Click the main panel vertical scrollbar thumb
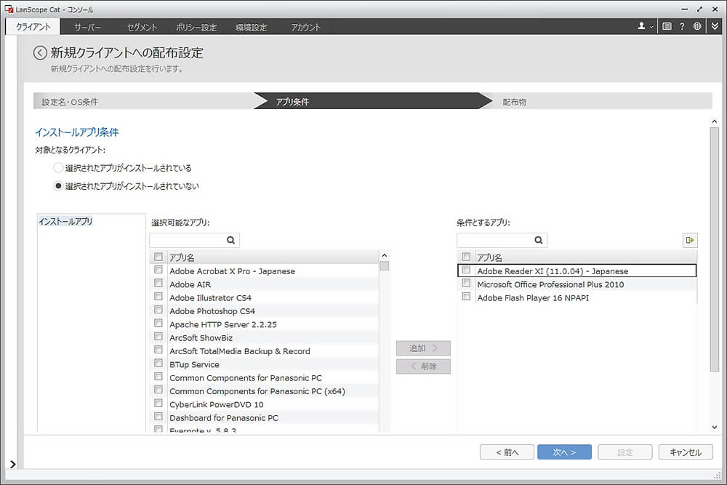727x485 pixels. pyautogui.click(x=715, y=249)
